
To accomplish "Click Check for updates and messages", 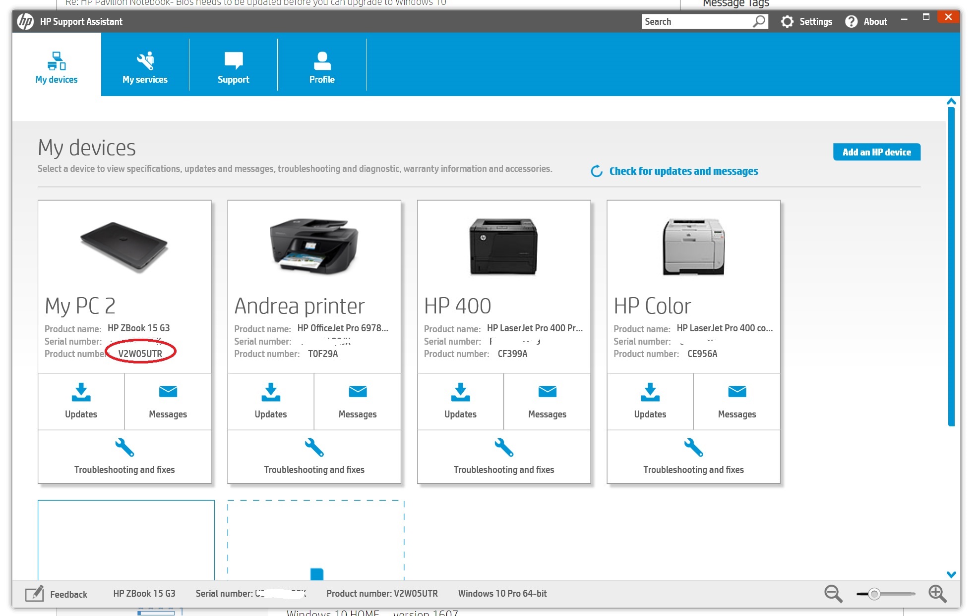I will coord(683,171).
